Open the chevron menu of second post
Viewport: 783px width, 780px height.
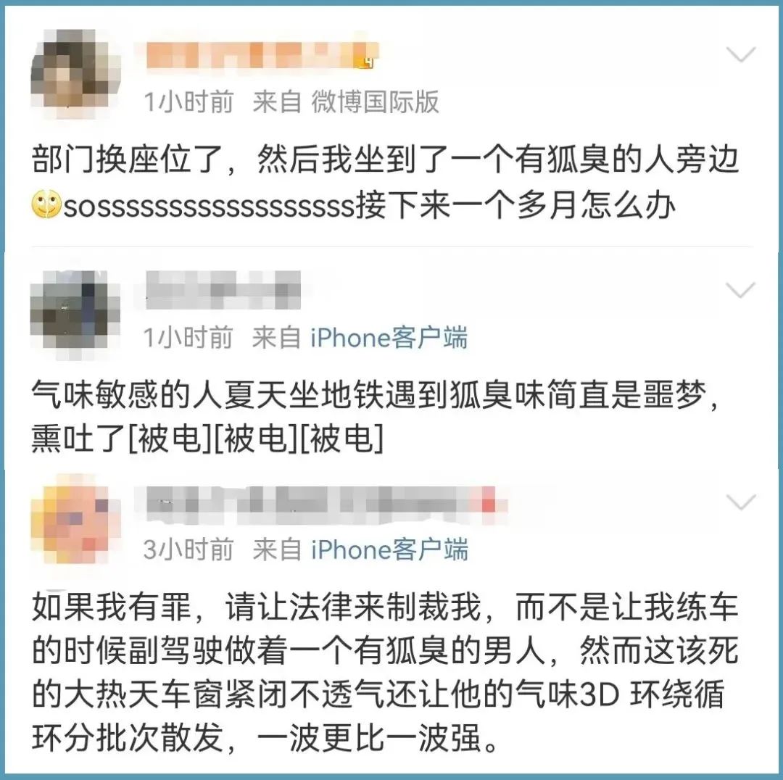point(740,289)
